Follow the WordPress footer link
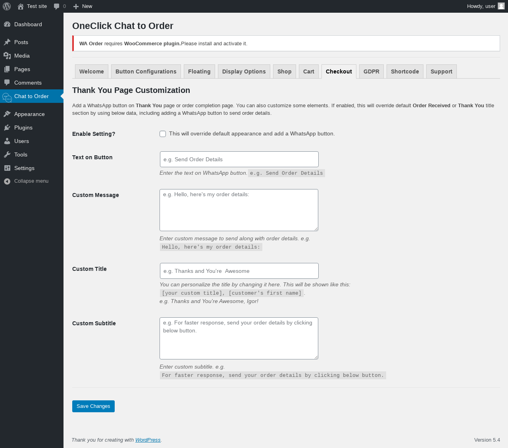The width and height of the screenshot is (508, 448). point(148,440)
